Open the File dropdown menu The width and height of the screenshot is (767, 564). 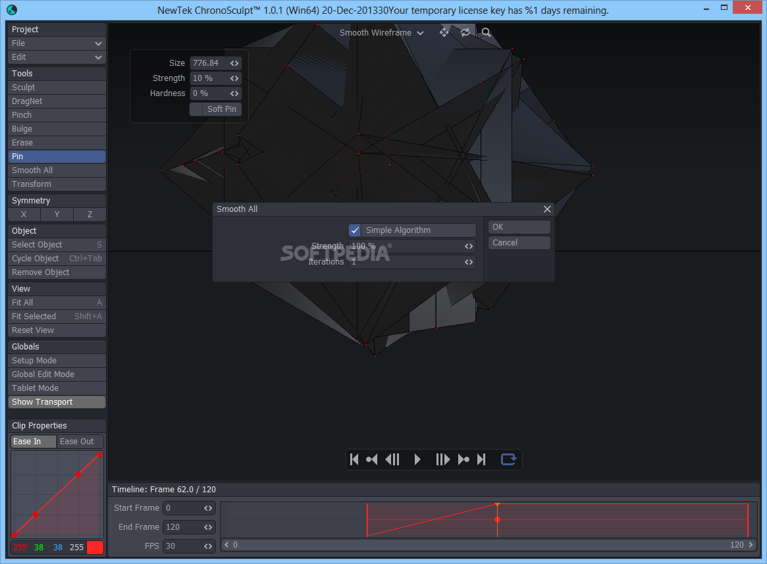click(57, 43)
